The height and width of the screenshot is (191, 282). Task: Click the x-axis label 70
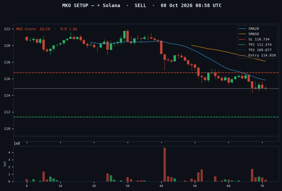tap(262, 186)
